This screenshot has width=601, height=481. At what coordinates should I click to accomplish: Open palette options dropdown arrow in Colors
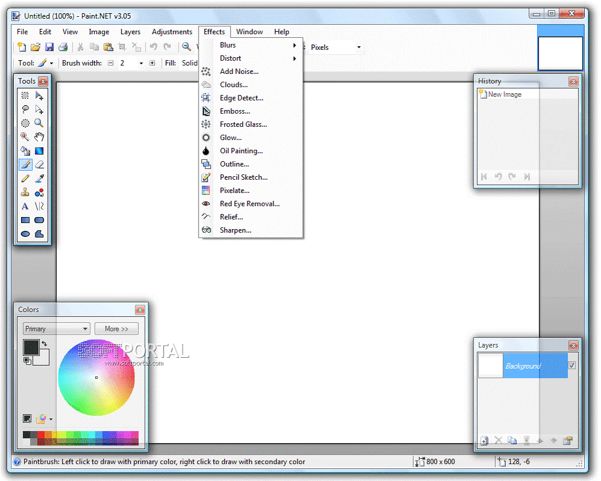pyautogui.click(x=51, y=420)
